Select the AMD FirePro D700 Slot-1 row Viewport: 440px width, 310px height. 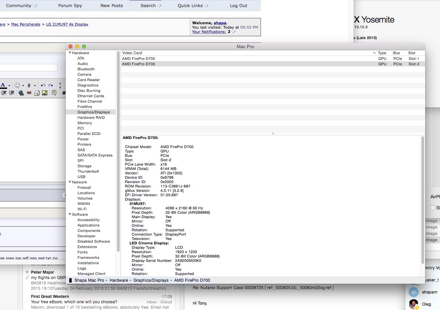[x=273, y=59]
